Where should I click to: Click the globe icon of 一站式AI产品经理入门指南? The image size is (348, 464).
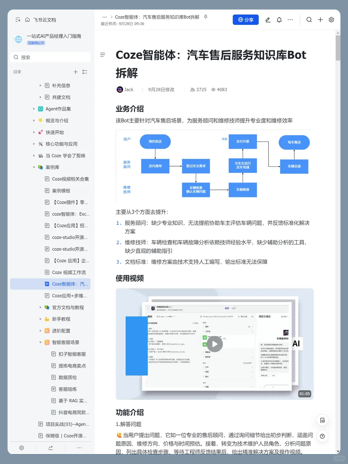(x=18, y=39)
